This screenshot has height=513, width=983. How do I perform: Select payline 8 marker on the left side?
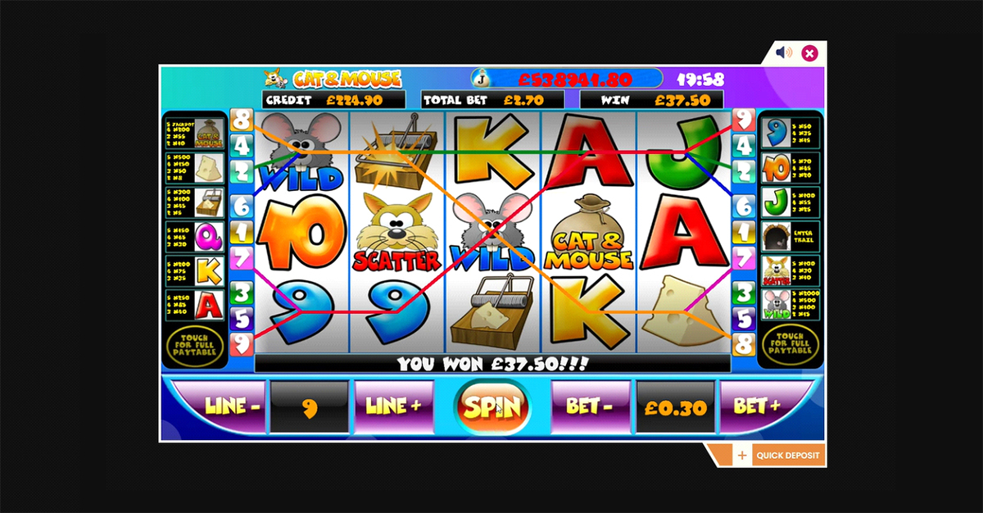(242, 121)
